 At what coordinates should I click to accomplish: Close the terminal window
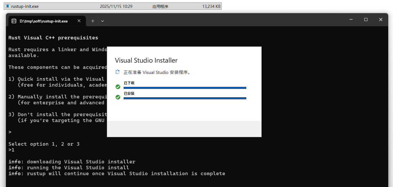(x=381, y=20)
